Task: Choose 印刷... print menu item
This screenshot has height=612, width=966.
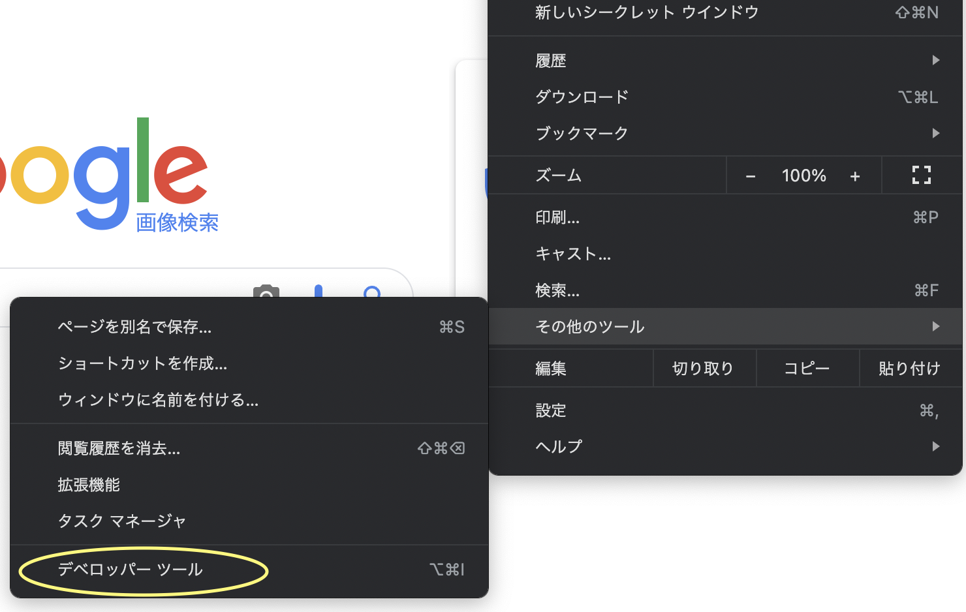Action: click(725, 217)
